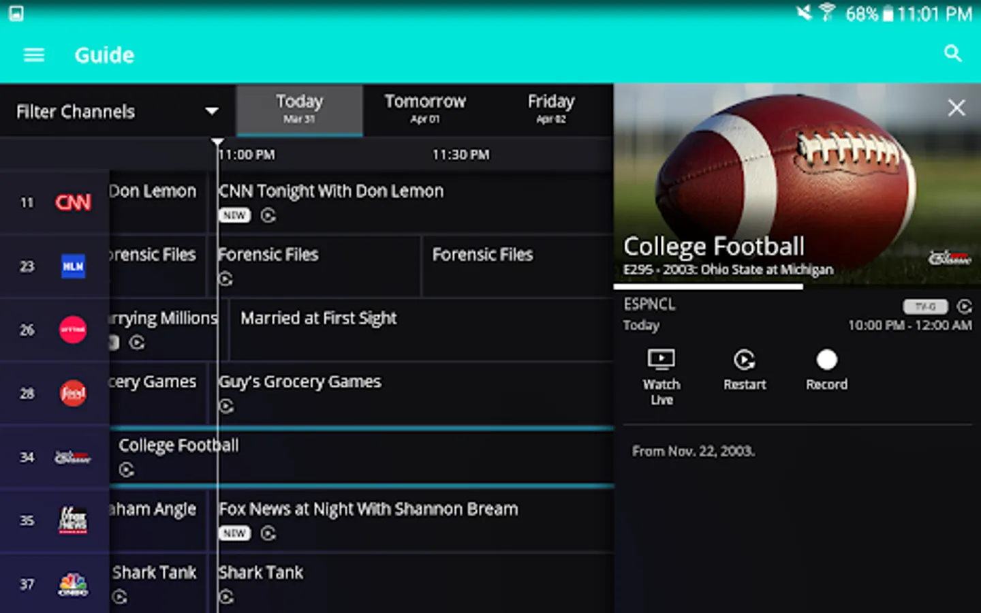The image size is (981, 613).
Task: Click restart icon under Marrying Millions
Action: 137,343
